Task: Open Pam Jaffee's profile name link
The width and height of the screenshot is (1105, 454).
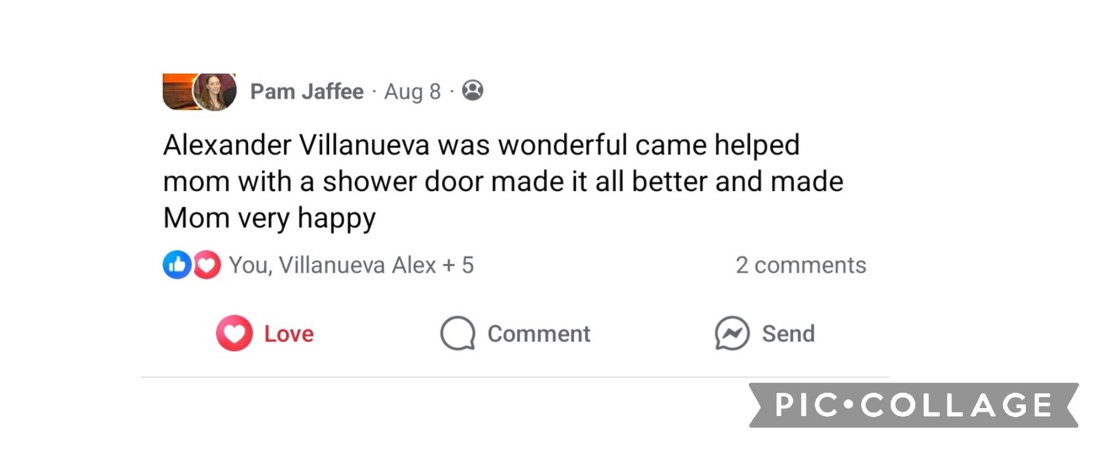Action: [307, 91]
